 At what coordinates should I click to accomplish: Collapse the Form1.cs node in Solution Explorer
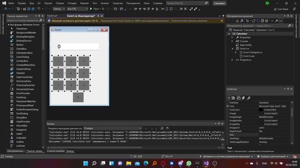point(232,49)
